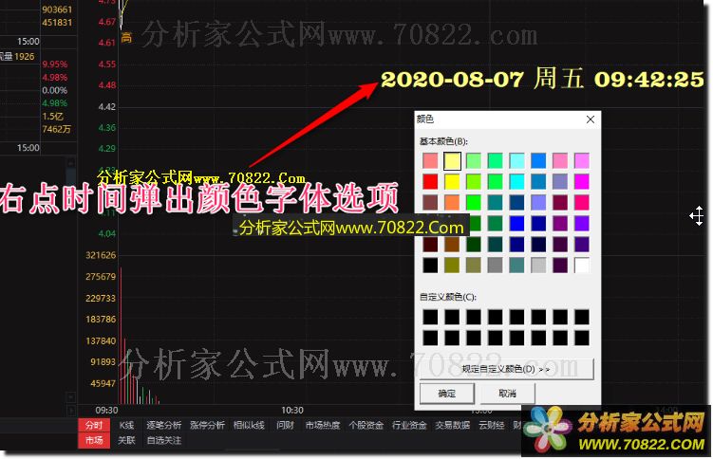Click the 4.67 price axis value
The width and height of the screenshot is (713, 459).
pyautogui.click(x=107, y=22)
